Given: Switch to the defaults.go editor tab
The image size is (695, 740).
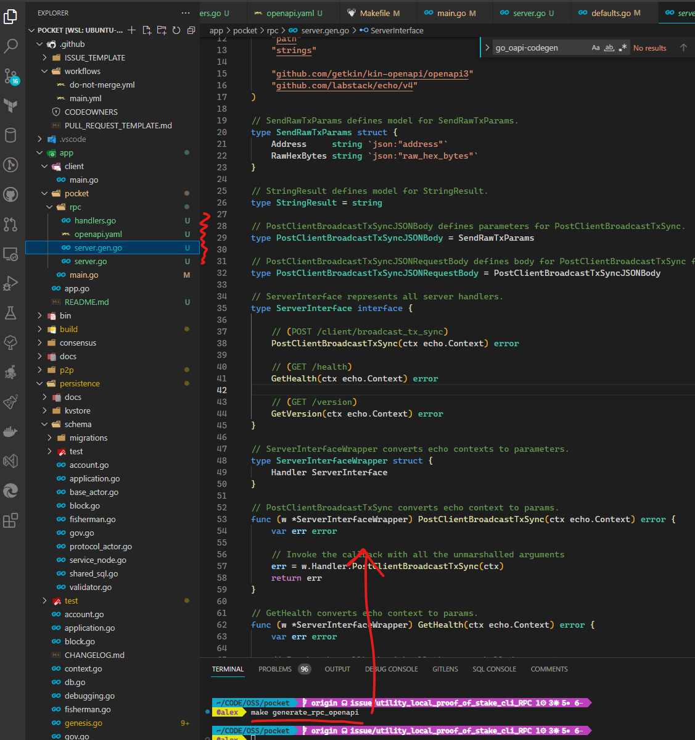Looking at the screenshot, I should coord(610,13).
